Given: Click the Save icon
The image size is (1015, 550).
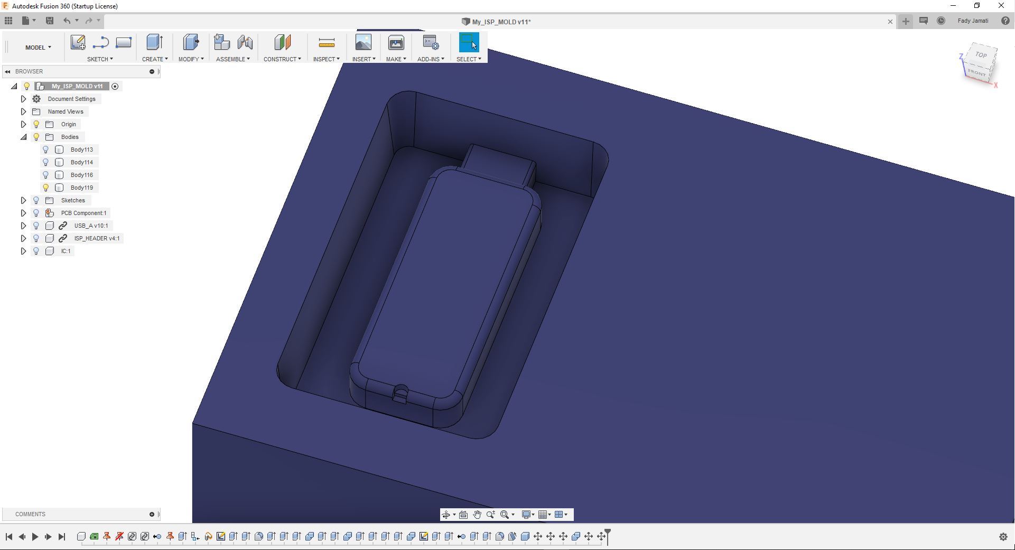Looking at the screenshot, I should 50,21.
